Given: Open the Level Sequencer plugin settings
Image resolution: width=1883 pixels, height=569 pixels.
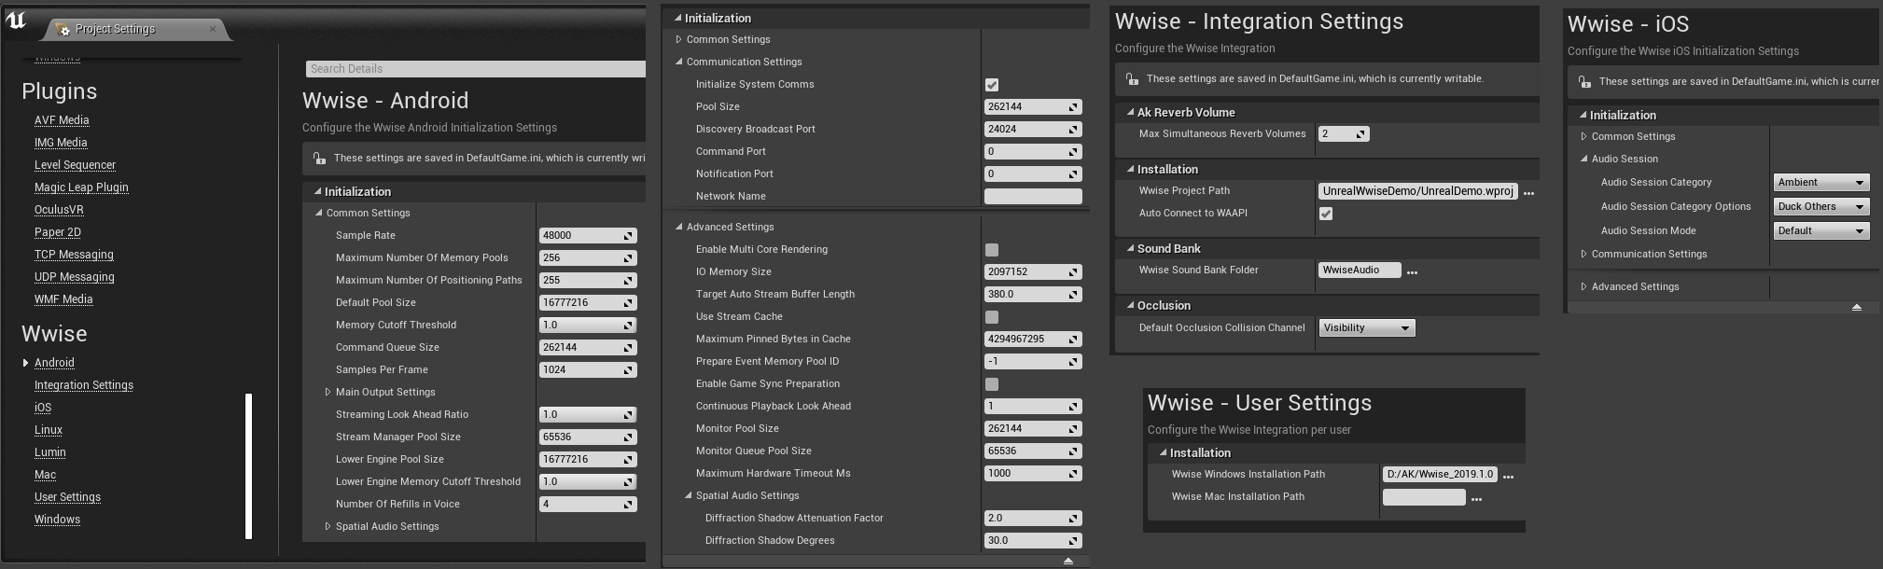Looking at the screenshot, I should tap(75, 165).
